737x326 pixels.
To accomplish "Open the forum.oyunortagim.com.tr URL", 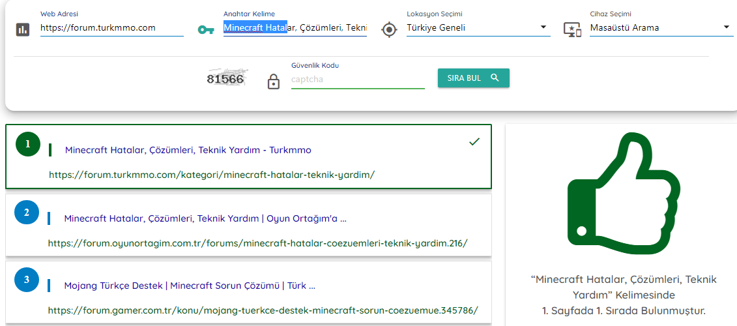I will [258, 243].
